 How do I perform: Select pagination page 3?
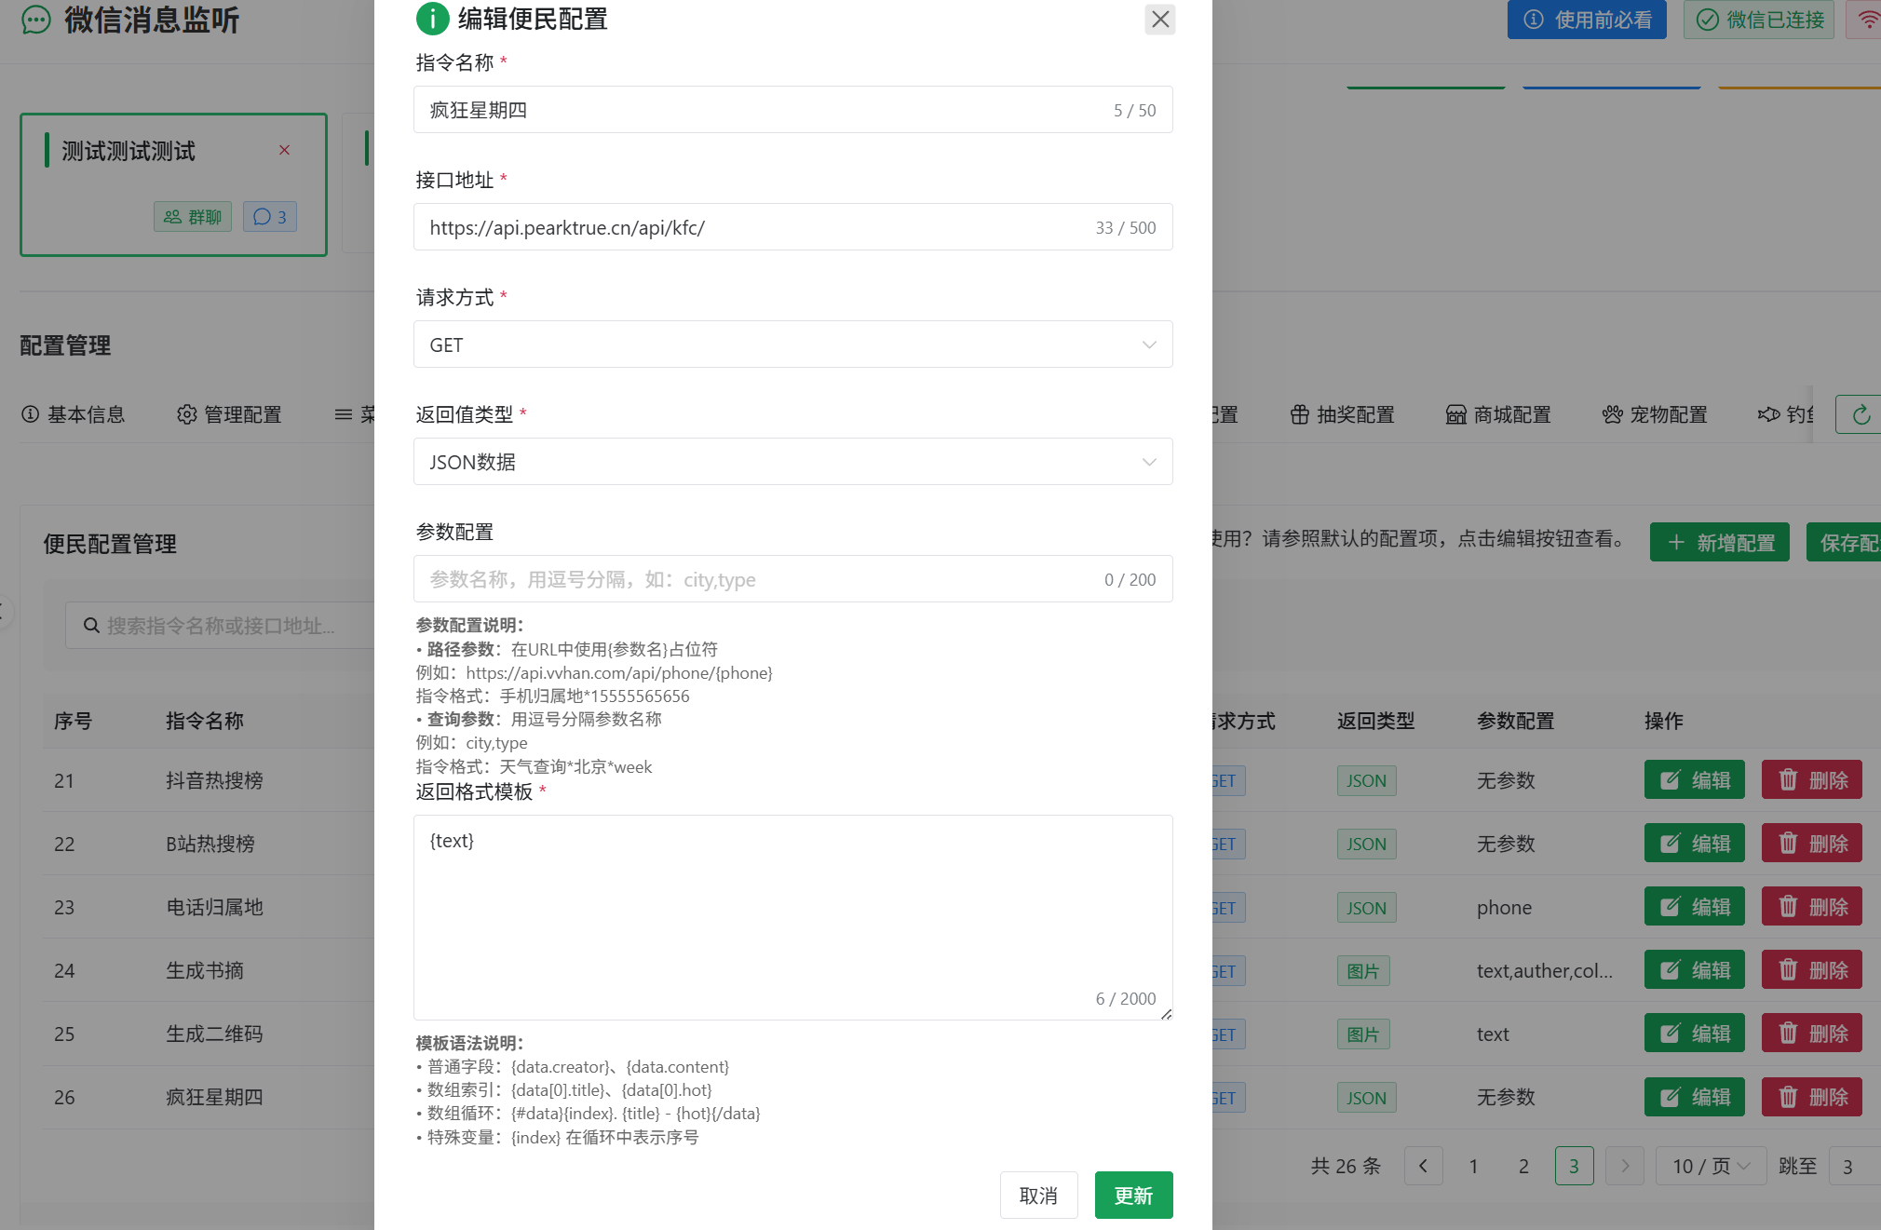pos(1574,1166)
